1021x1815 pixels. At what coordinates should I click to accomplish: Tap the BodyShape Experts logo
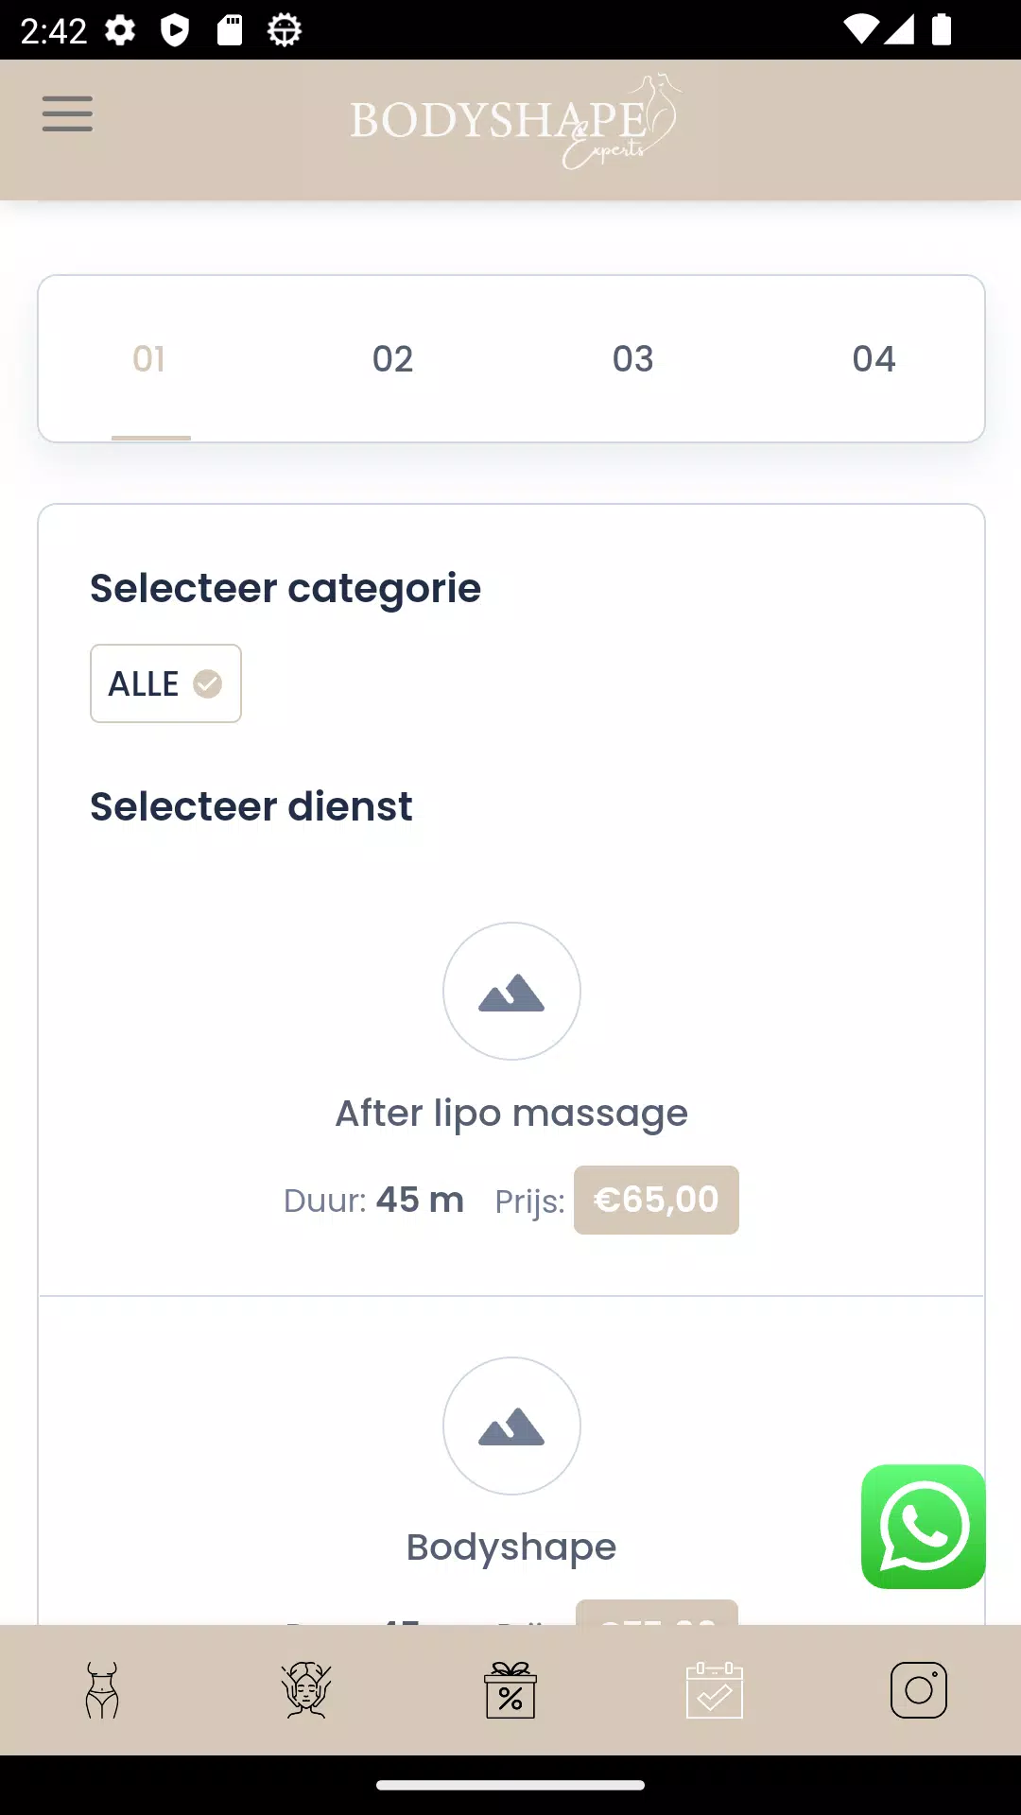pos(515,122)
